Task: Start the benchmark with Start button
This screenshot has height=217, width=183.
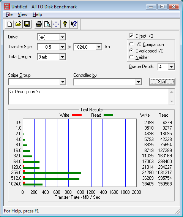Action: (162, 82)
